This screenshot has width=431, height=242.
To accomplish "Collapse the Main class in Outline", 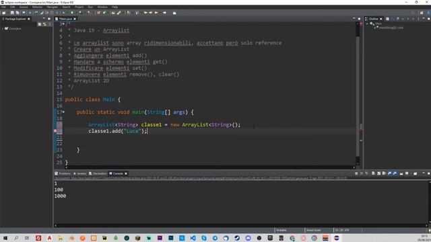I will click(x=367, y=24).
